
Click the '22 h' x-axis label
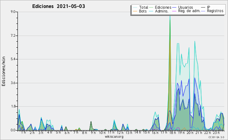pyautogui.click(x=207, y=132)
